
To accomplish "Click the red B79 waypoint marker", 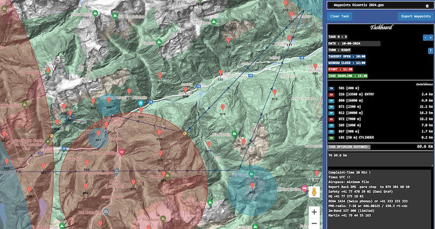I will pos(275,92).
